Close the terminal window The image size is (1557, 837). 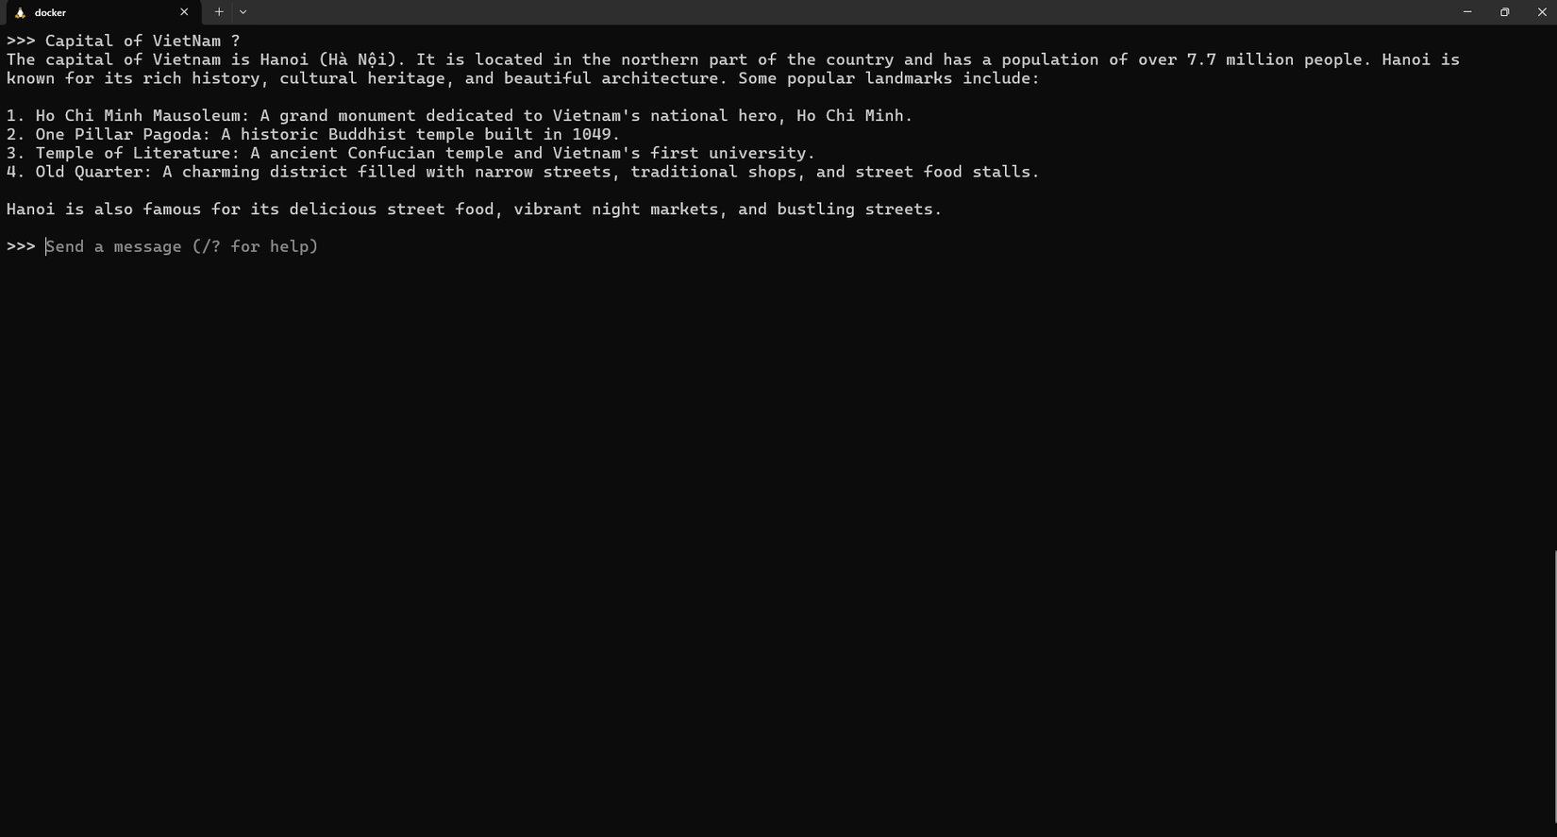[x=1542, y=12]
